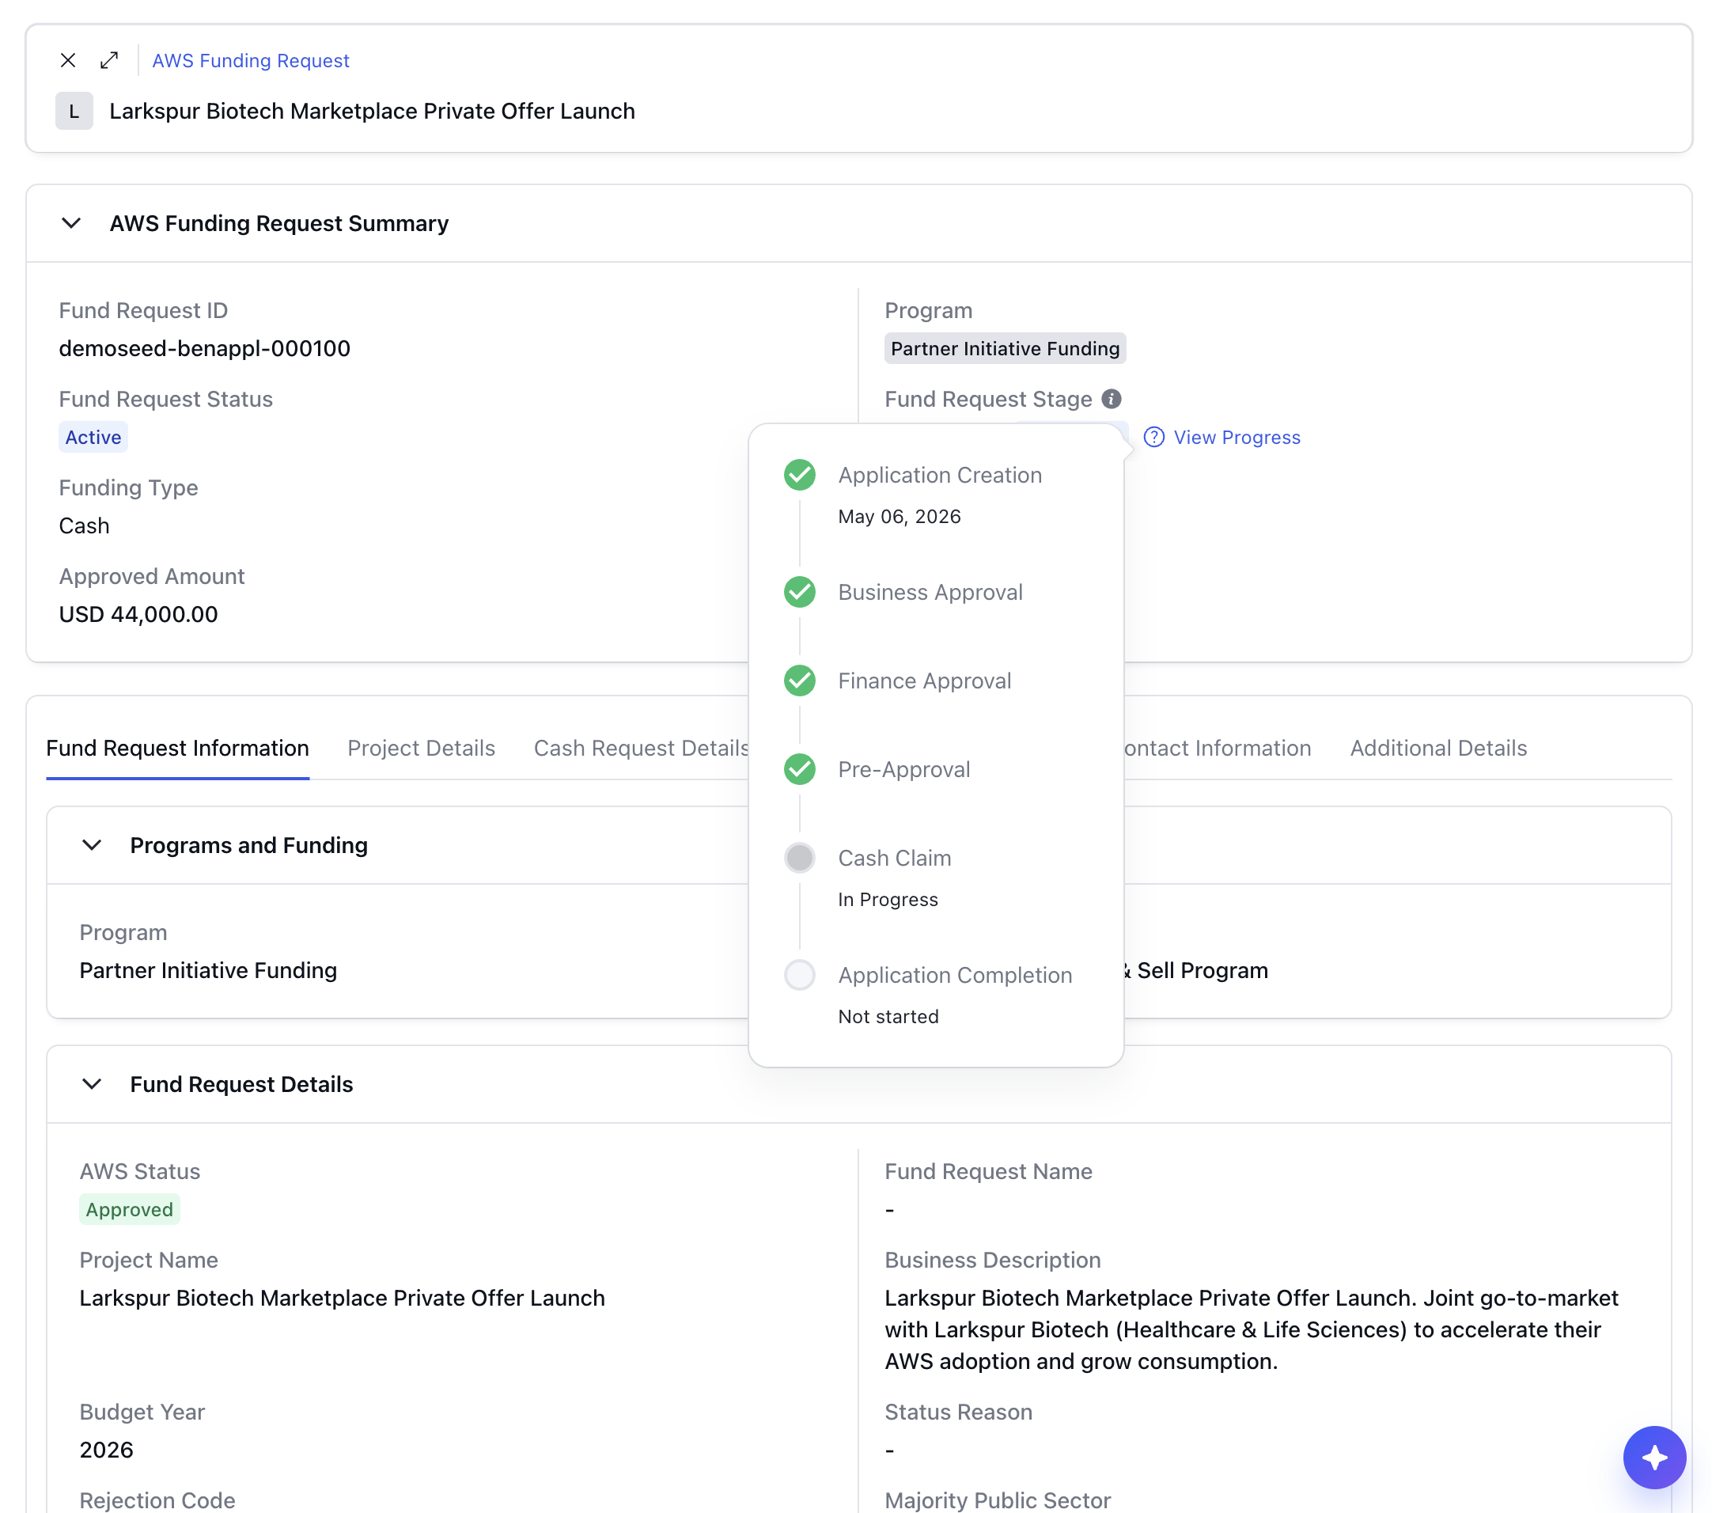
Task: Click the Not started status text
Action: pos(888,1017)
